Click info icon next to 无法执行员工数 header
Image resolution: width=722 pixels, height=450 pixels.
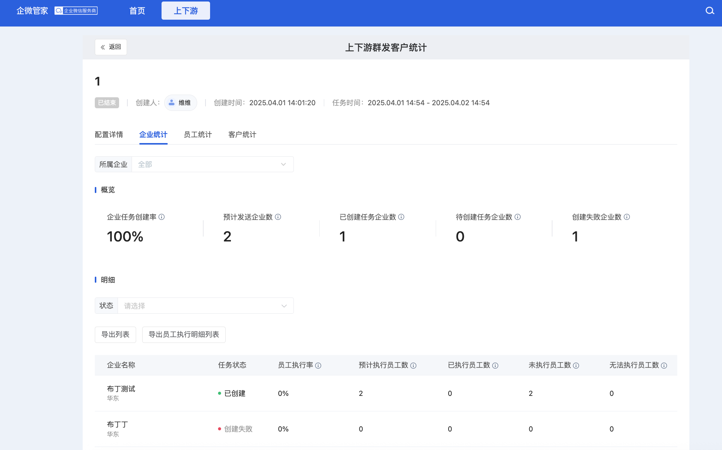pos(664,366)
